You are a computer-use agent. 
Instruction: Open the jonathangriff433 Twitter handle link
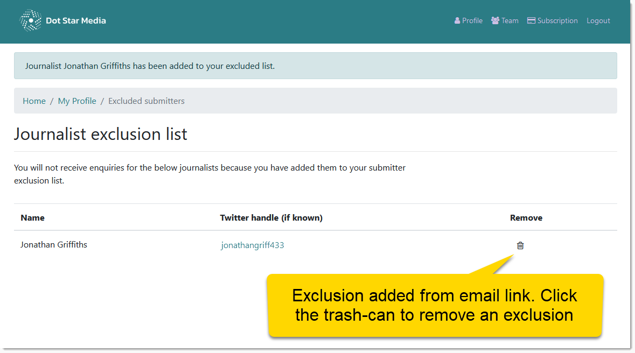click(x=252, y=245)
